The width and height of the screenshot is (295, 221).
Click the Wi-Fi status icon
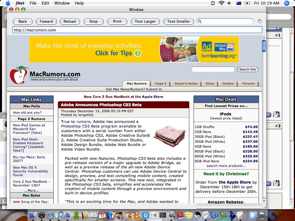click(x=222, y=3)
